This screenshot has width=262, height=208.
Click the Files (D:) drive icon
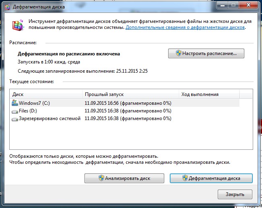point(15,111)
